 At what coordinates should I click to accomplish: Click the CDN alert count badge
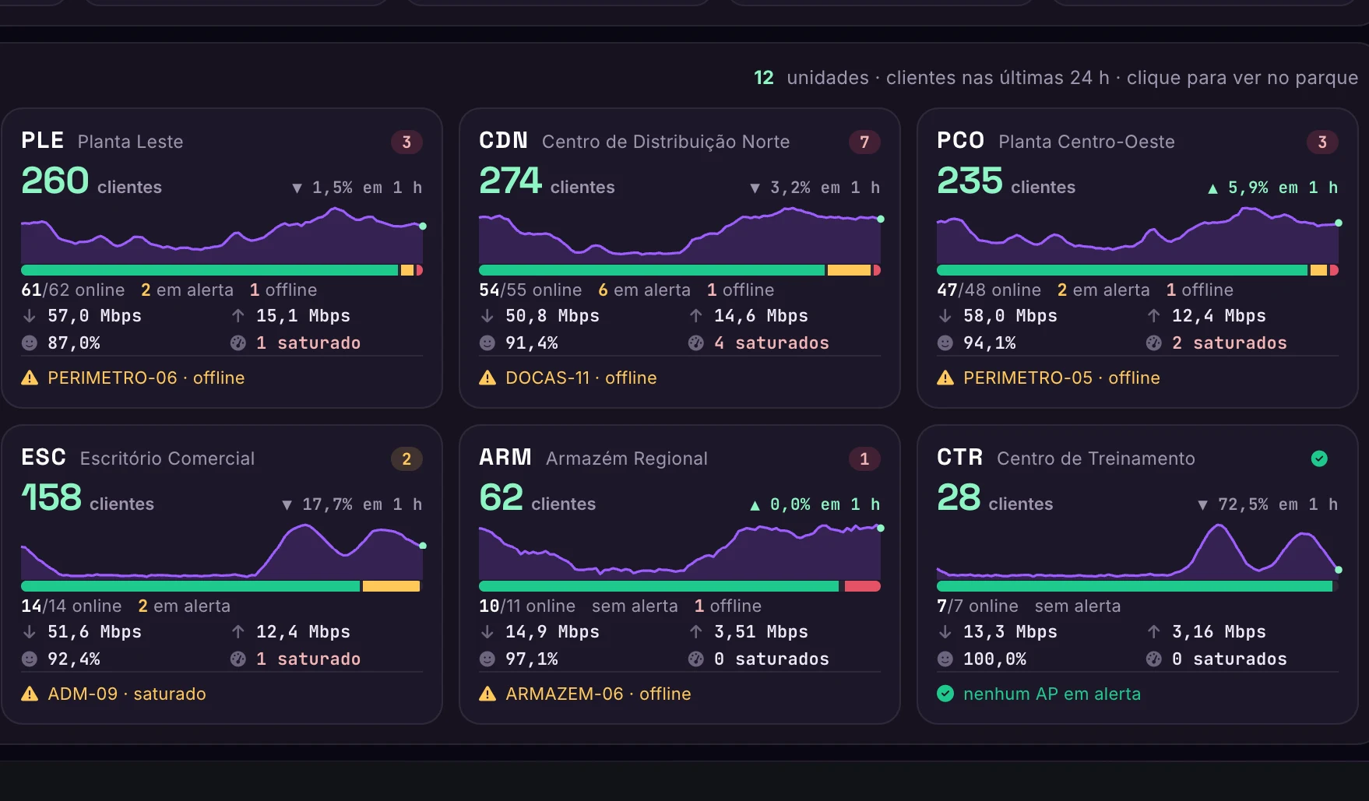pos(864,142)
